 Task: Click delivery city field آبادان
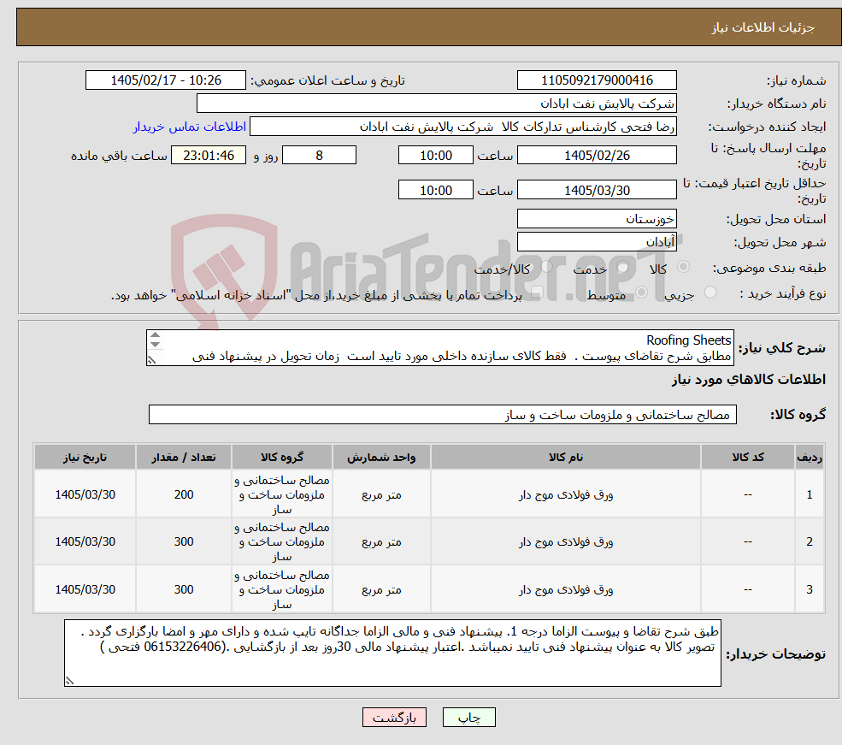pyautogui.click(x=597, y=242)
